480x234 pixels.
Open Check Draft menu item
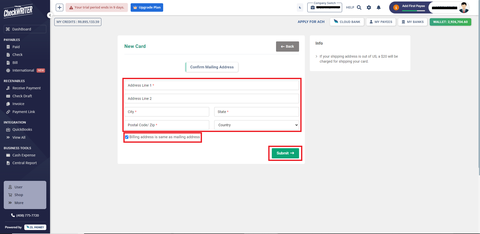[22, 96]
